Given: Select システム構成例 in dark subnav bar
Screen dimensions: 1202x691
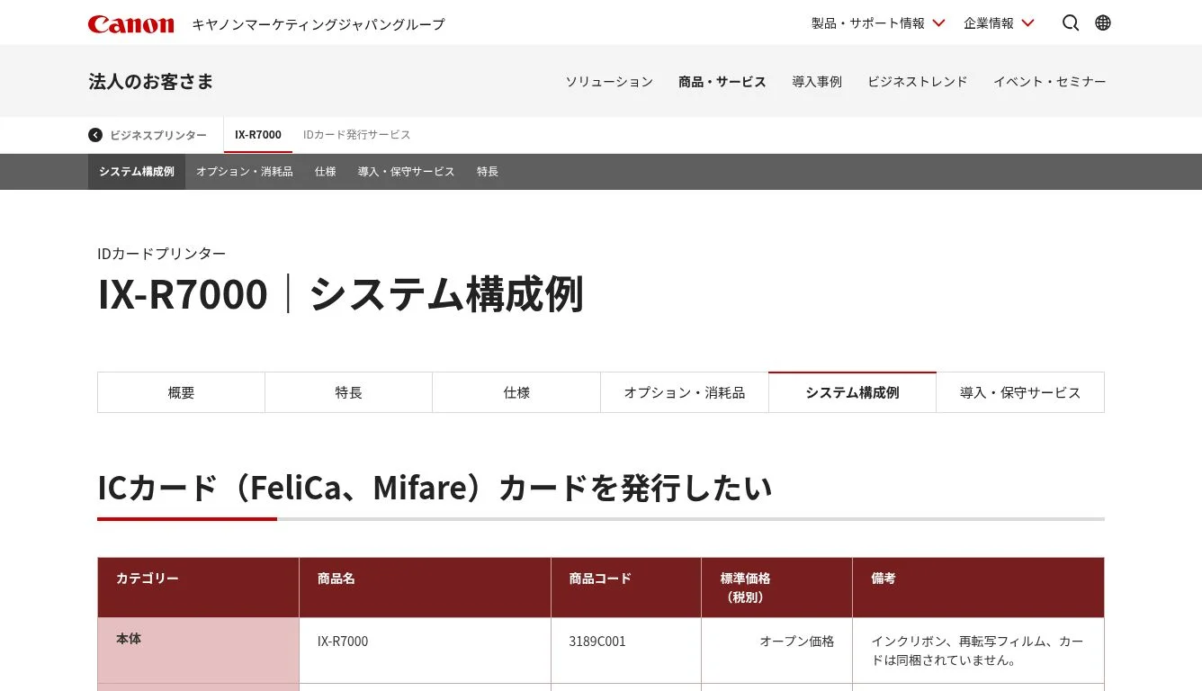Looking at the screenshot, I should (137, 172).
